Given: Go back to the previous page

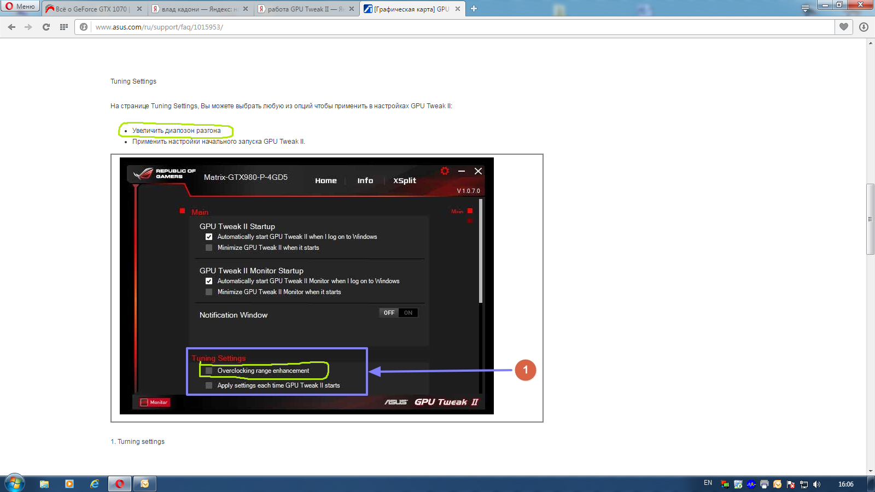Looking at the screenshot, I should click(11, 27).
